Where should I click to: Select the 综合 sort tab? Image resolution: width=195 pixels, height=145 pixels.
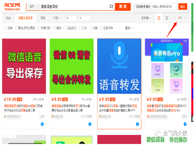click(8, 18)
